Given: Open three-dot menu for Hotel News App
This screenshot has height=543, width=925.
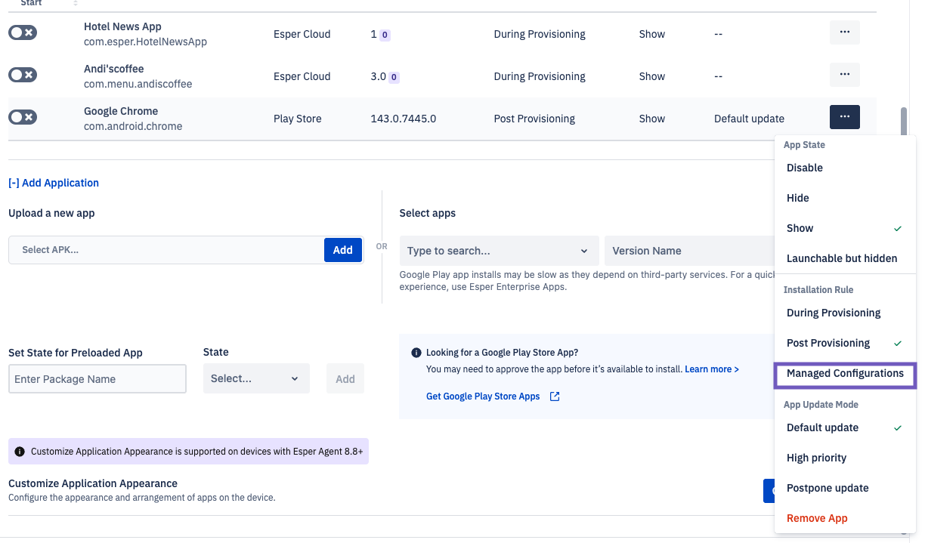Looking at the screenshot, I should point(844,32).
